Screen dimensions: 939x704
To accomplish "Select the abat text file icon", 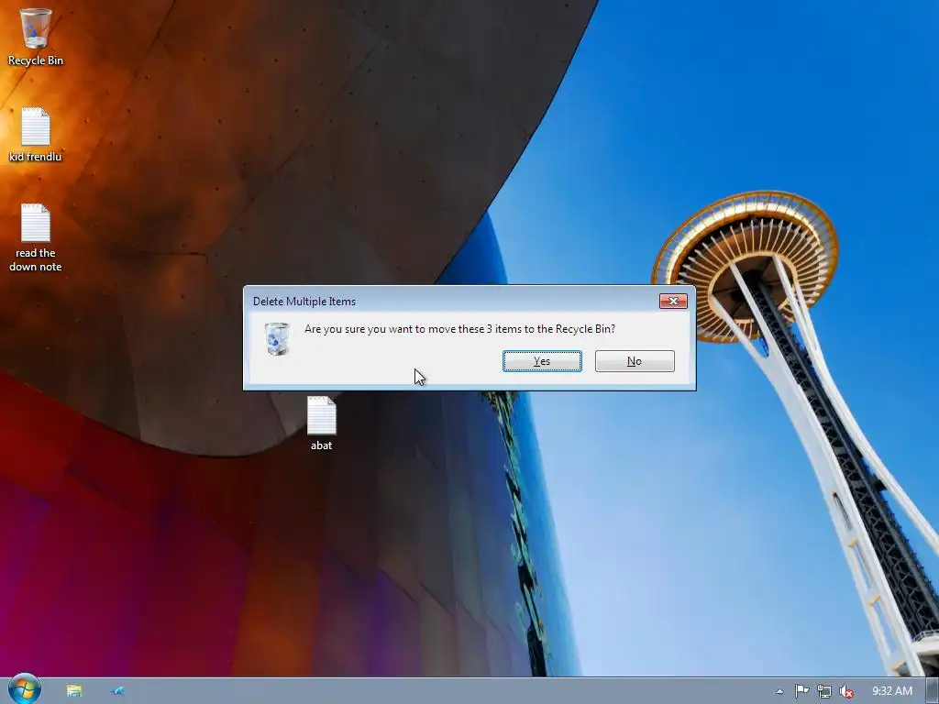I will [322, 423].
